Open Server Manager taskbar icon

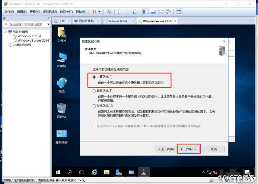click(119, 172)
